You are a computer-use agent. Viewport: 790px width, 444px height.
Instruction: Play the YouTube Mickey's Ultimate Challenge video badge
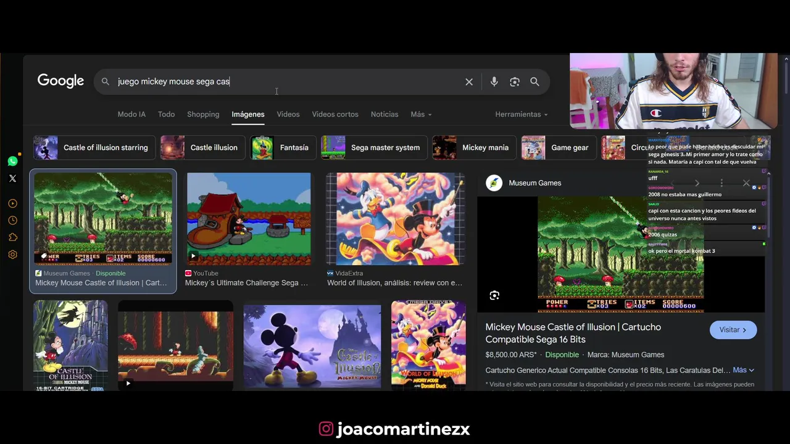[x=193, y=256]
